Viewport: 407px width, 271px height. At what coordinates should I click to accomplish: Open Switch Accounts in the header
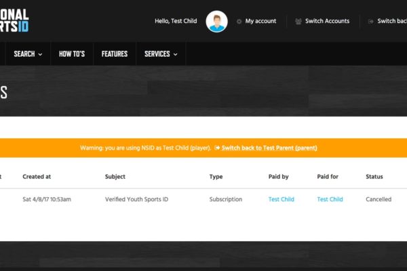327,21
